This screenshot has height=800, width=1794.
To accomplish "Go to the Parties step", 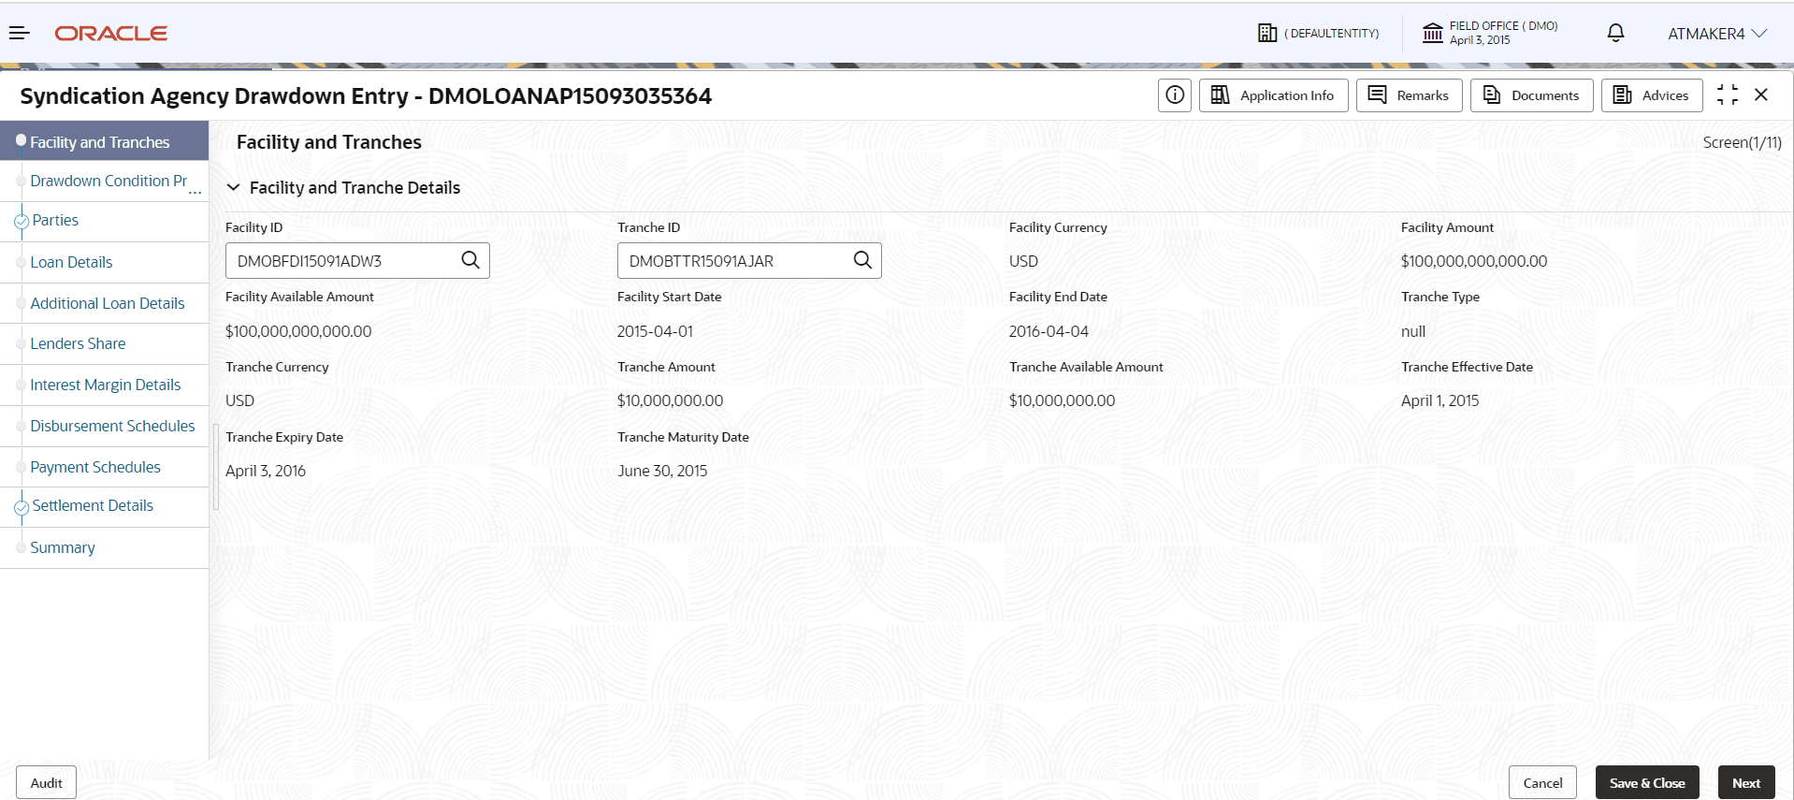I will (x=104, y=221).
